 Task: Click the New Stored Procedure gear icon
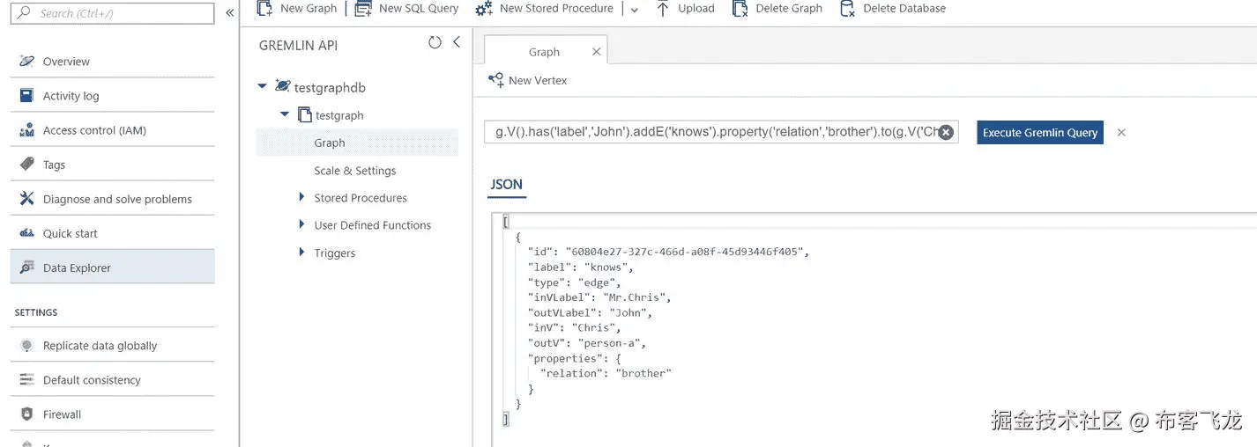483,9
